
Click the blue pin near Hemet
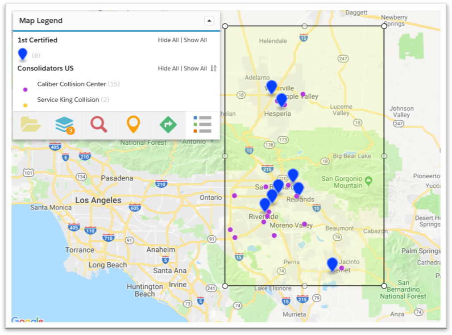click(x=332, y=264)
